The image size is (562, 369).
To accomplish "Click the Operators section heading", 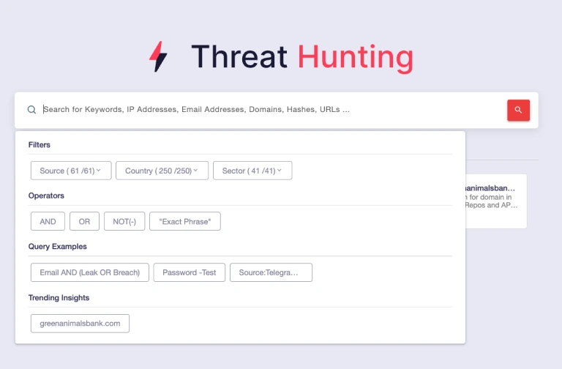I will click(x=46, y=195).
